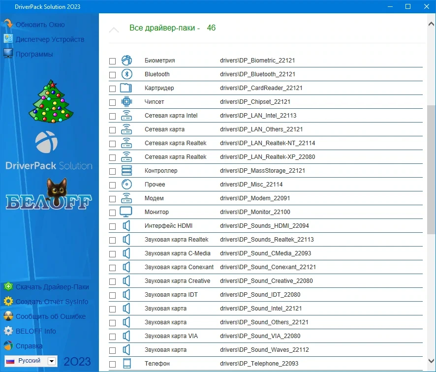Click the mass storage controller icon

(126, 170)
